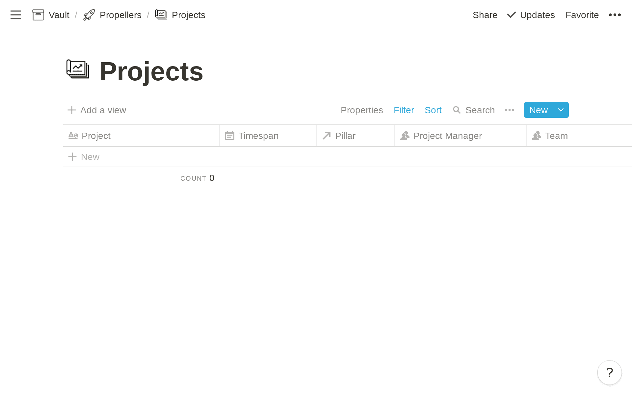The image size is (632, 395).
Task: Click the Aa icon on Project column
Action: (73, 135)
